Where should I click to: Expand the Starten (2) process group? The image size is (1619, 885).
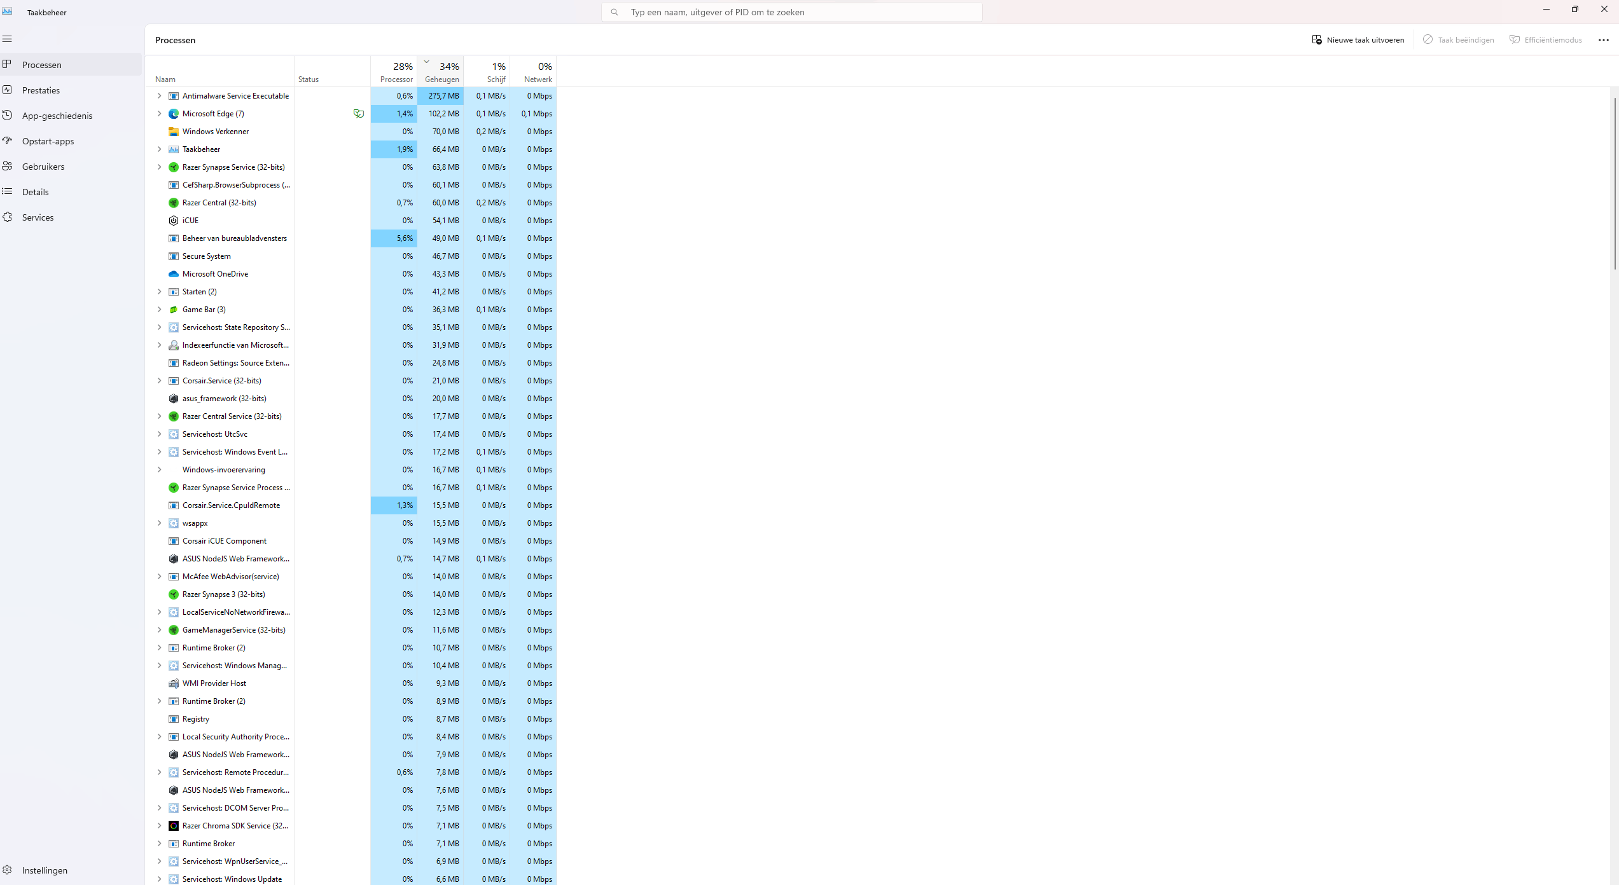(159, 292)
